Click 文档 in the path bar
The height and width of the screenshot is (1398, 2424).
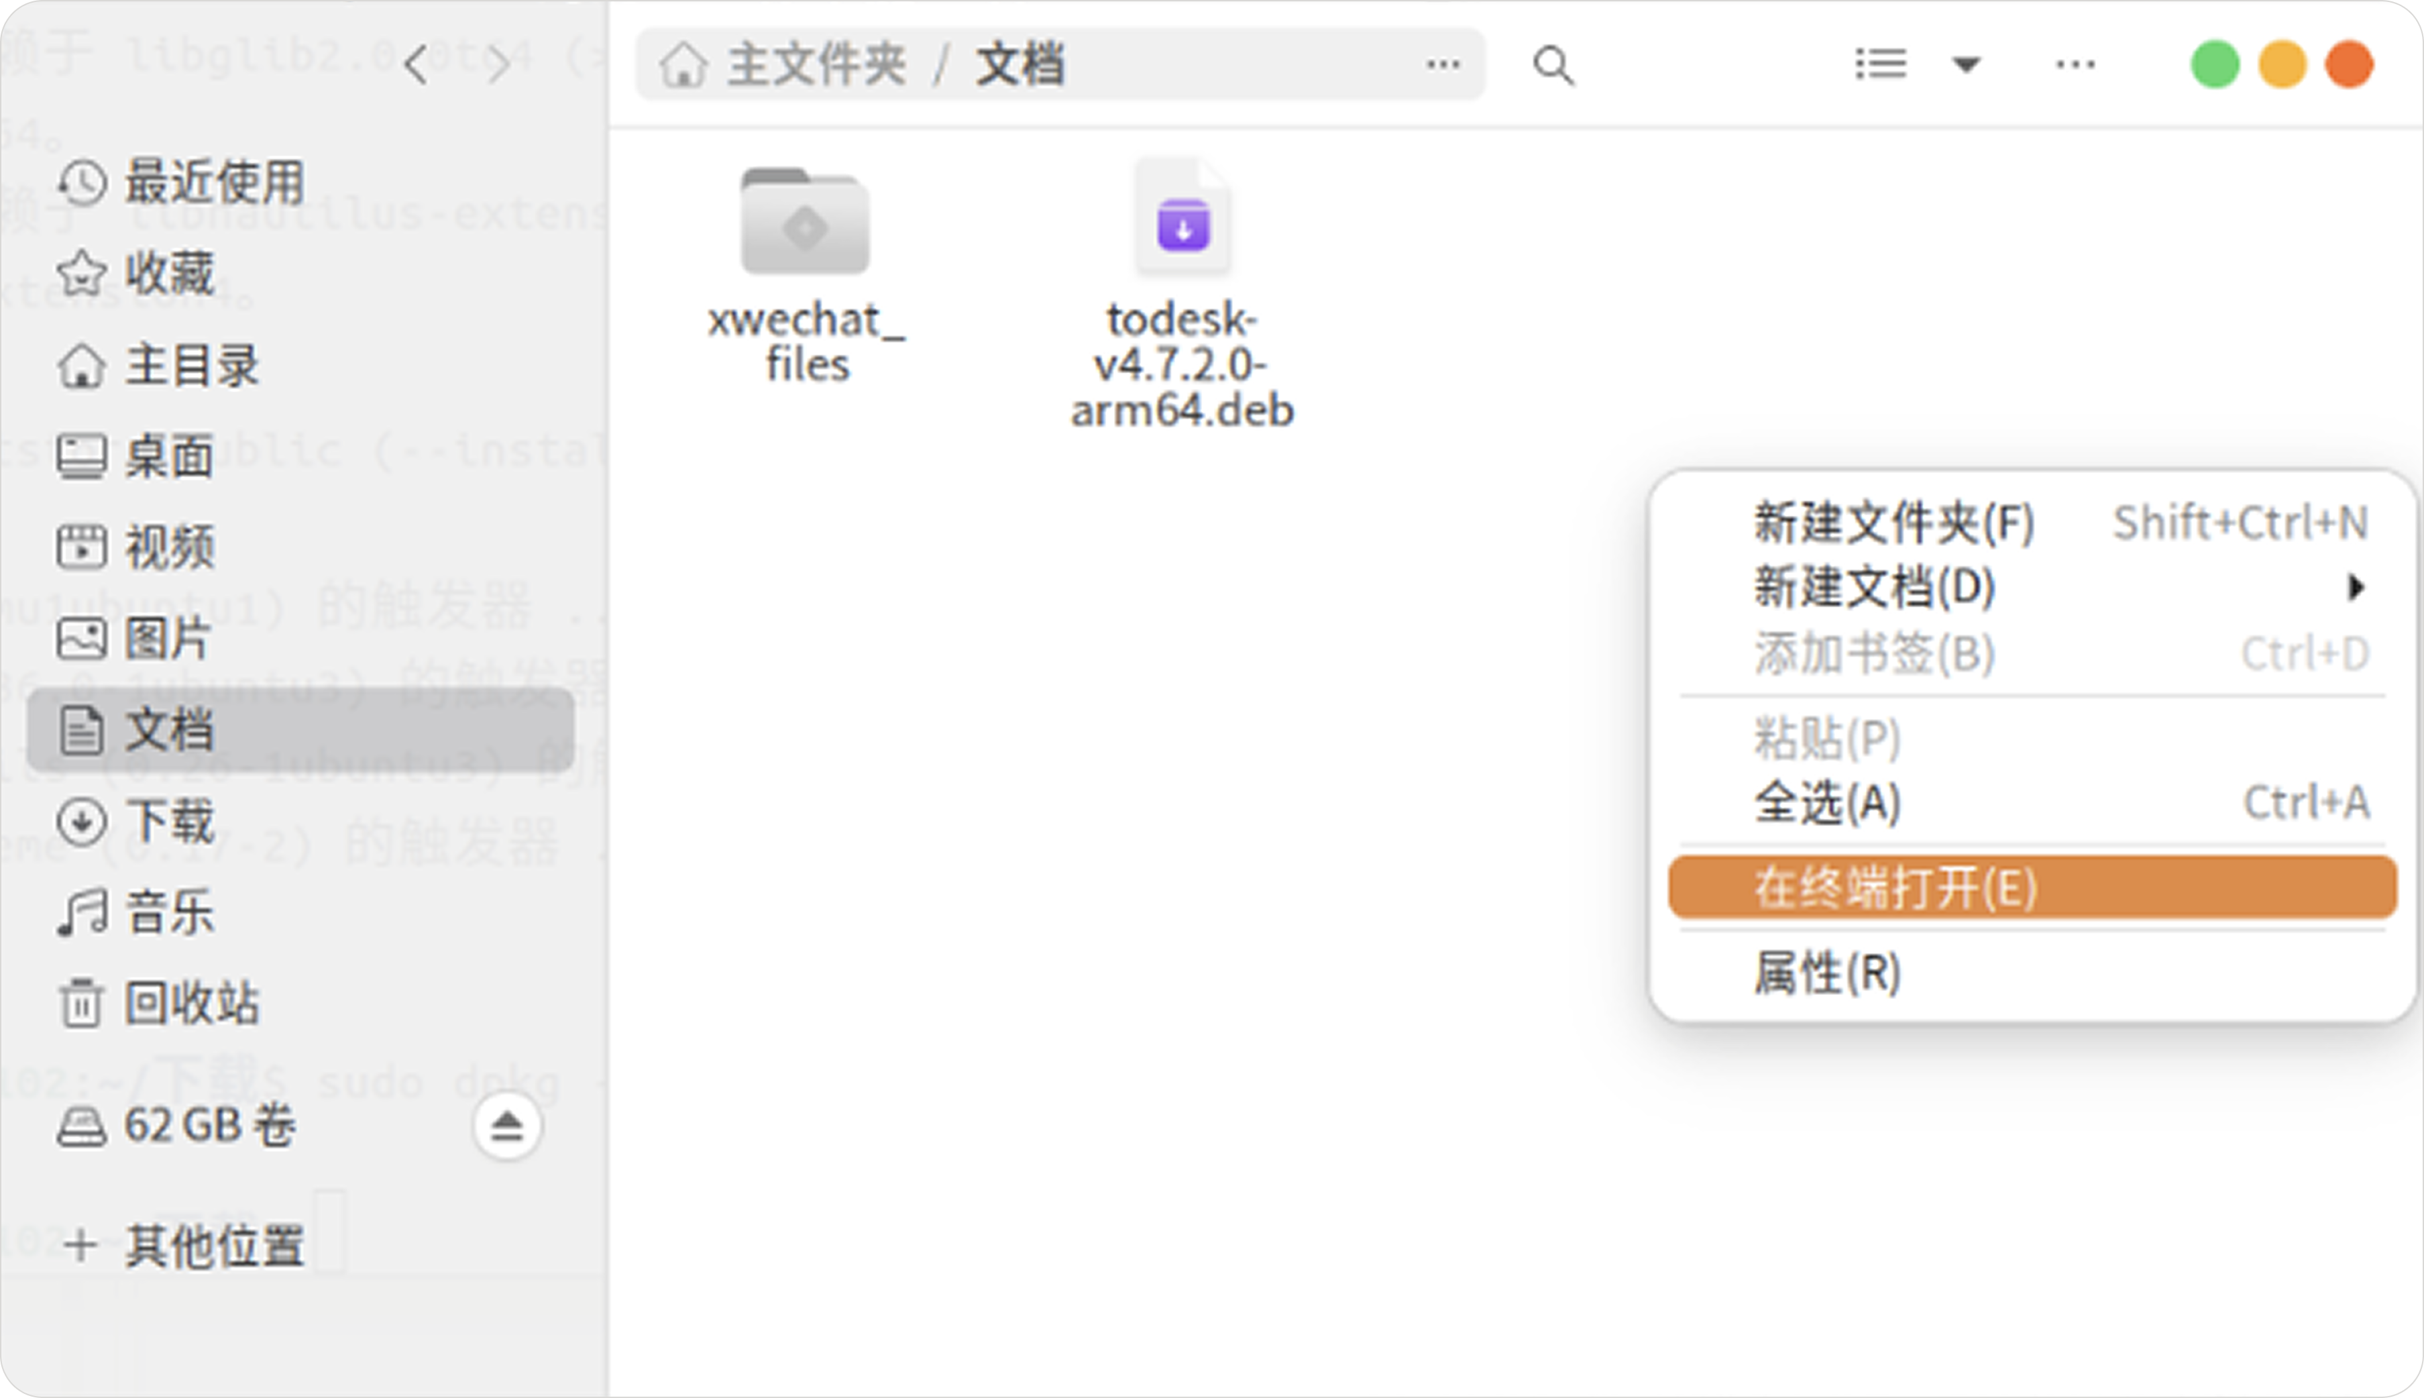pyautogui.click(x=1020, y=65)
